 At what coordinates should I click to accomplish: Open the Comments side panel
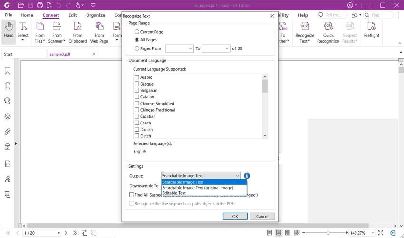pos(8,100)
